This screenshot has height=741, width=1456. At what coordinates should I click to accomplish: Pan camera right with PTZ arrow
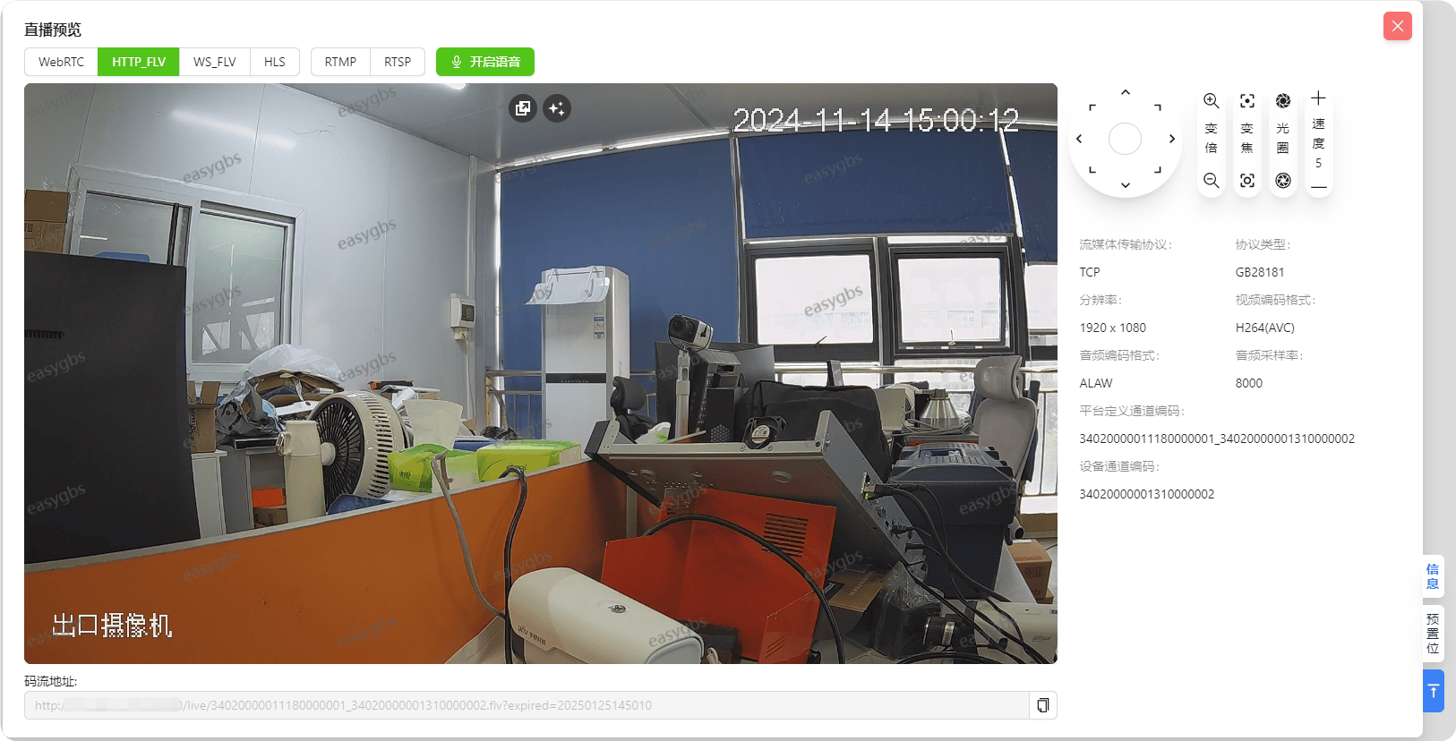click(x=1171, y=139)
